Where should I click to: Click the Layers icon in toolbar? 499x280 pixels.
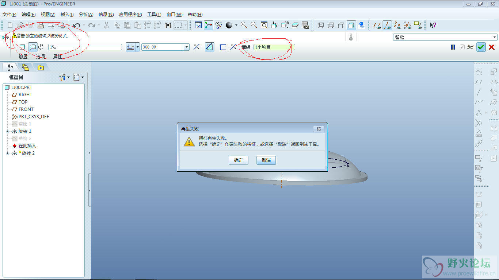coord(295,25)
